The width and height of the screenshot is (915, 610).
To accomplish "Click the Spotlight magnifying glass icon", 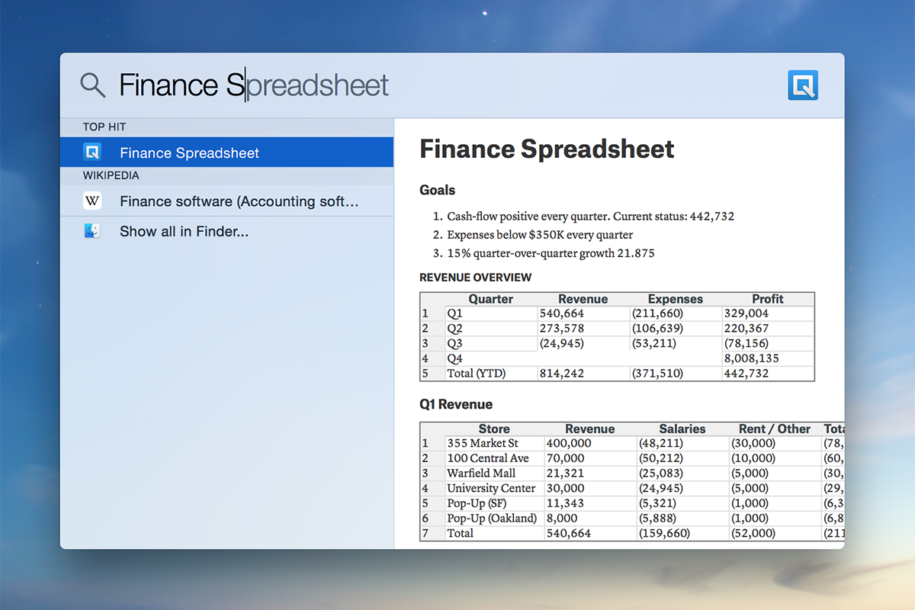I will [93, 85].
